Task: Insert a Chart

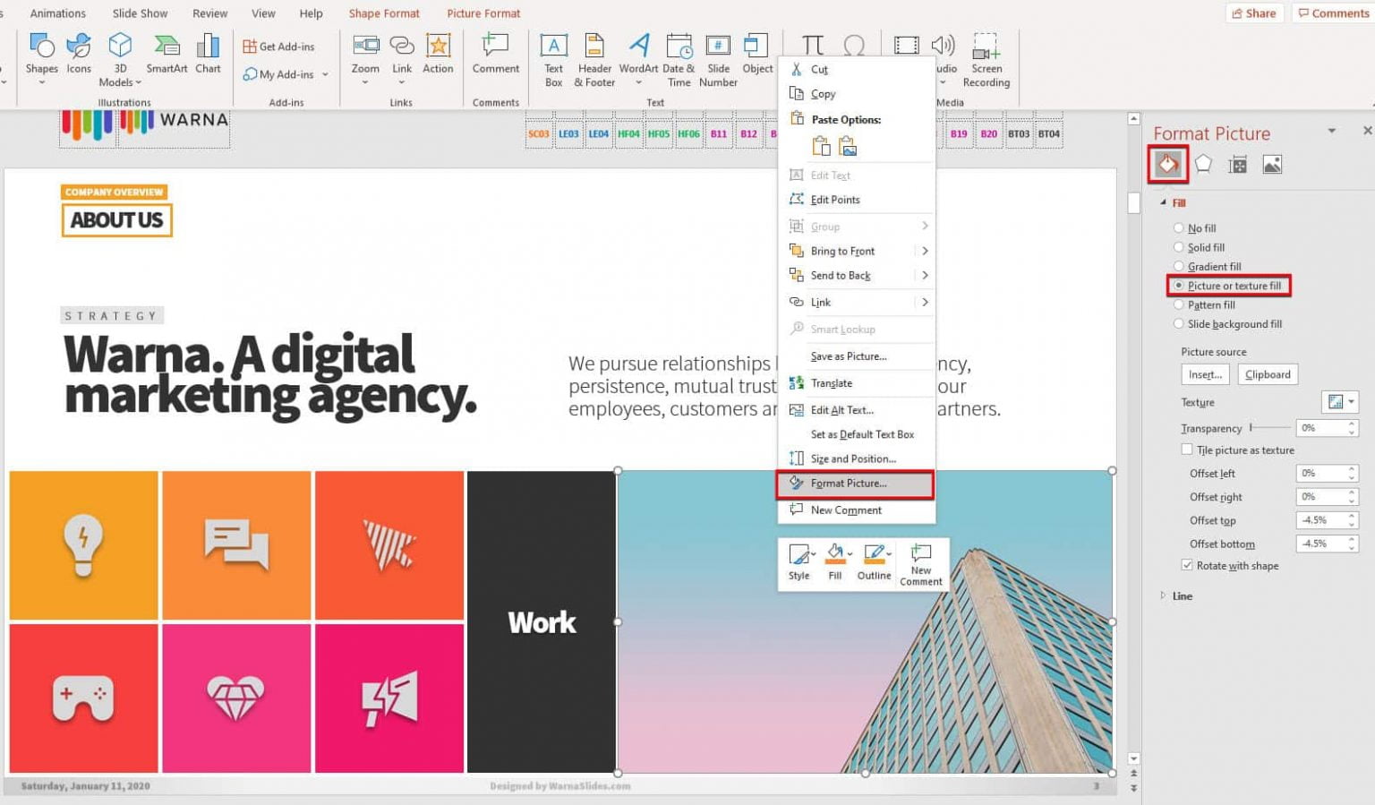Action: pos(208,49)
